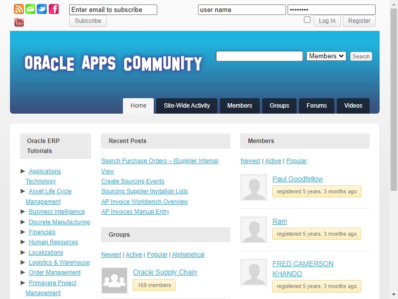Screen dimensions: 398x299
Task: Expand the Discrete Manufacturing arrow
Action: tap(23, 222)
